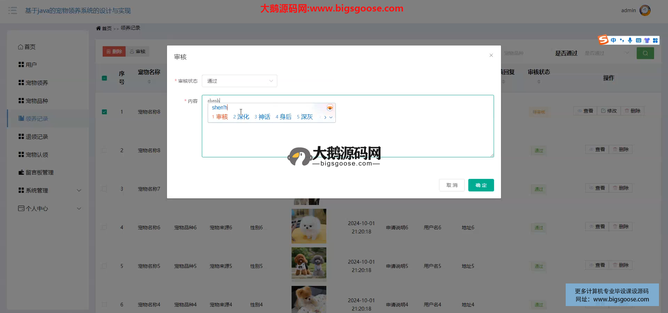Click the green search icon button
Screen dimensions: 668x313
click(645, 53)
